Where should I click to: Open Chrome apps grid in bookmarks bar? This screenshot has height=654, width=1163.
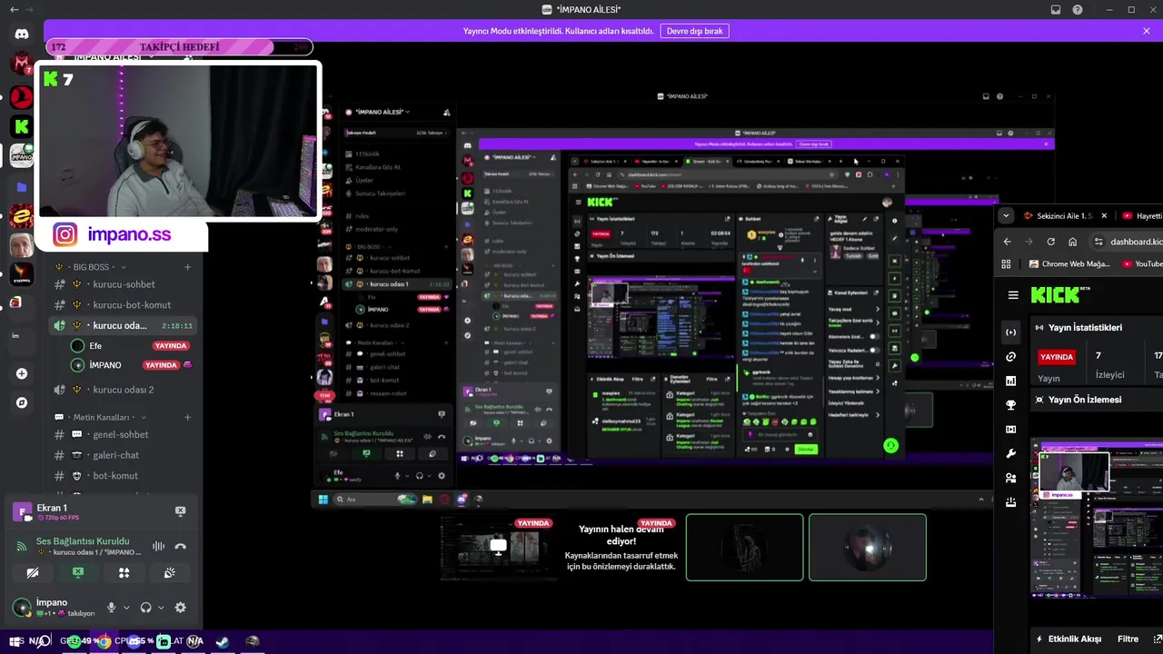click(1006, 263)
